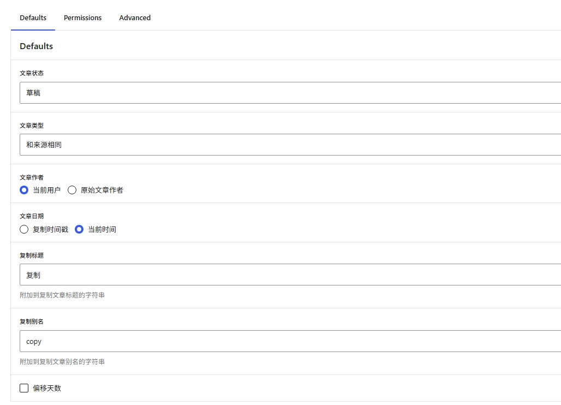Image resolution: width=561 pixels, height=405 pixels.
Task: Select the 当前用户 radio button
Action: [24, 190]
